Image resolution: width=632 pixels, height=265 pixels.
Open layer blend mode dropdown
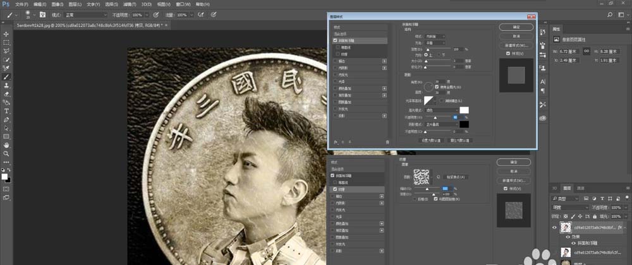pyautogui.click(x=570, y=208)
